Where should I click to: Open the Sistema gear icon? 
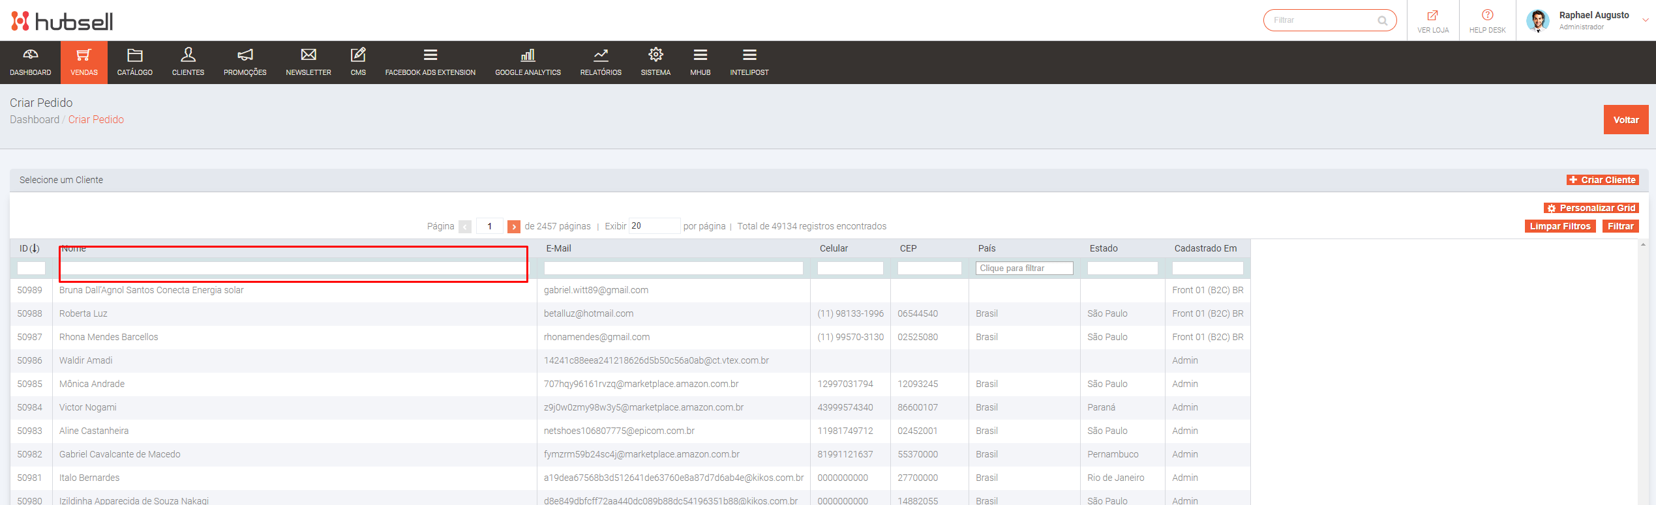(655, 55)
